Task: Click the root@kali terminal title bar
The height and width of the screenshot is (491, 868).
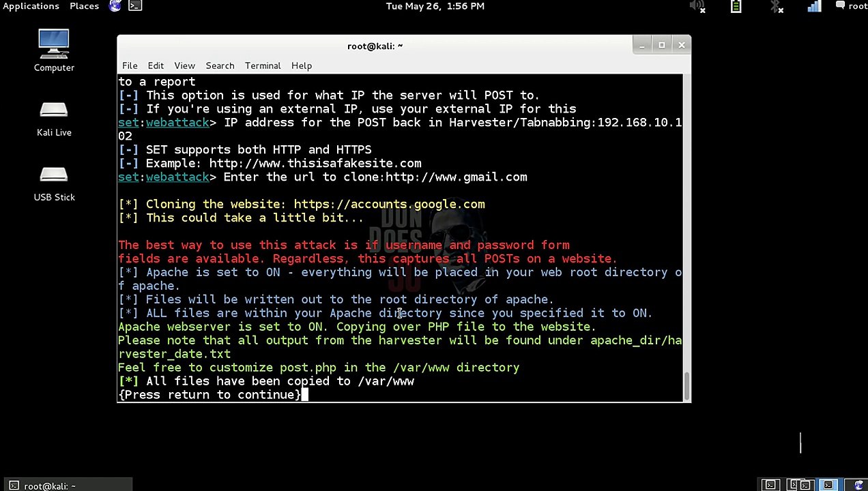Action: click(375, 46)
